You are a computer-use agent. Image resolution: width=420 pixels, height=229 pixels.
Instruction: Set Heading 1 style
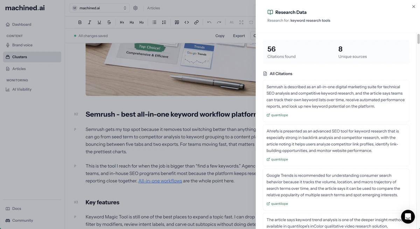point(122,22)
